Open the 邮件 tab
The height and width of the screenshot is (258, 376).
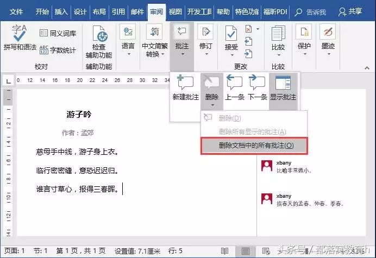[137, 12]
